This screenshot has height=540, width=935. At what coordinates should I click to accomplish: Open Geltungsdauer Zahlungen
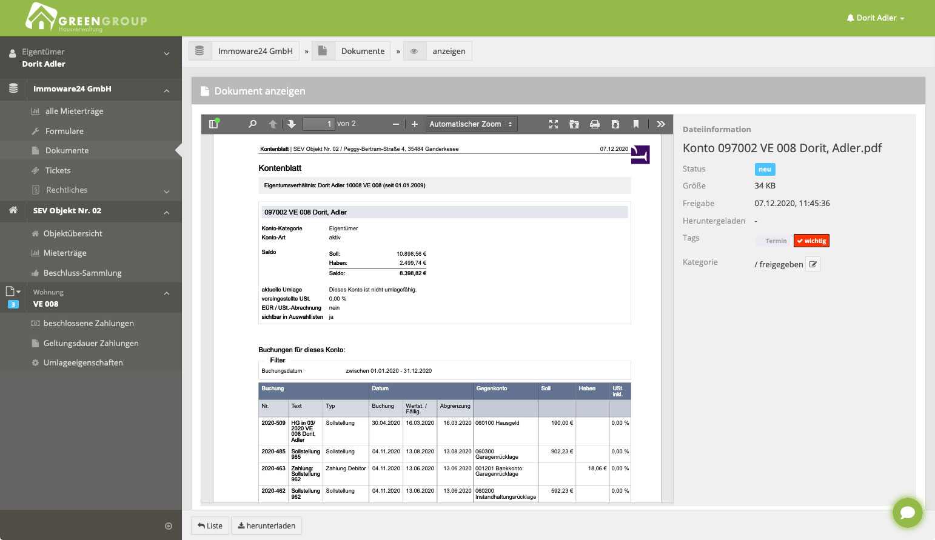point(91,343)
